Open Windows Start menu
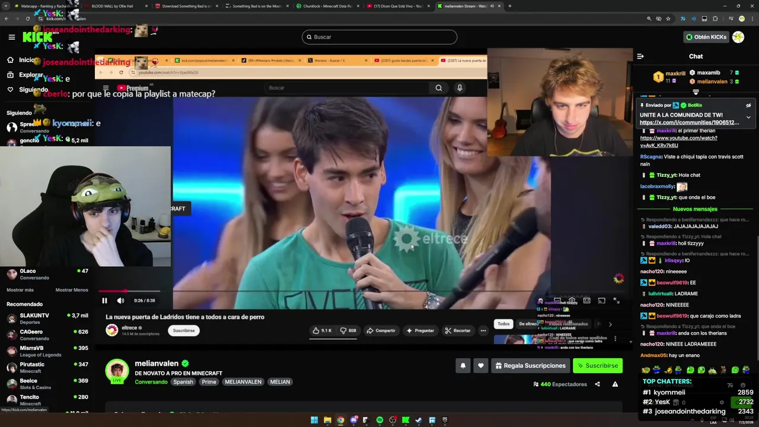Screen dimensions: 759x427 click(314, 420)
